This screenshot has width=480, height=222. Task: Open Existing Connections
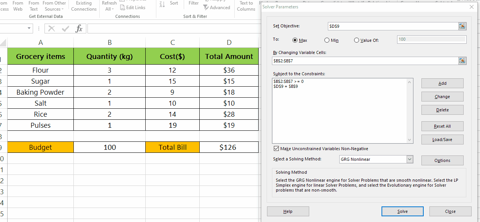pos(84,6)
